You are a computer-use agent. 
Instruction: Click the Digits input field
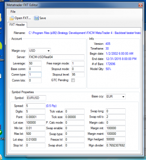tap(35, 111)
